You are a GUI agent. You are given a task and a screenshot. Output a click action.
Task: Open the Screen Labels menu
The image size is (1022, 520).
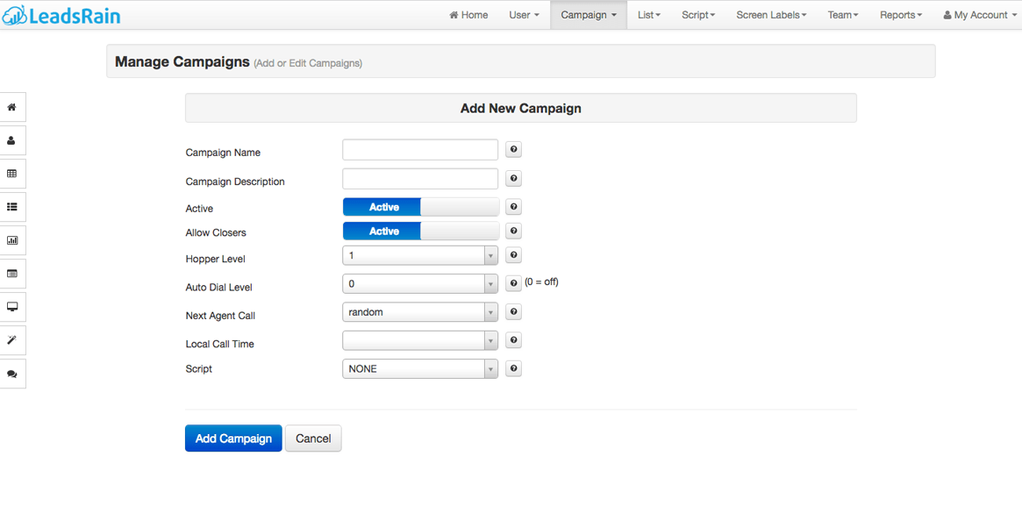pyautogui.click(x=771, y=15)
